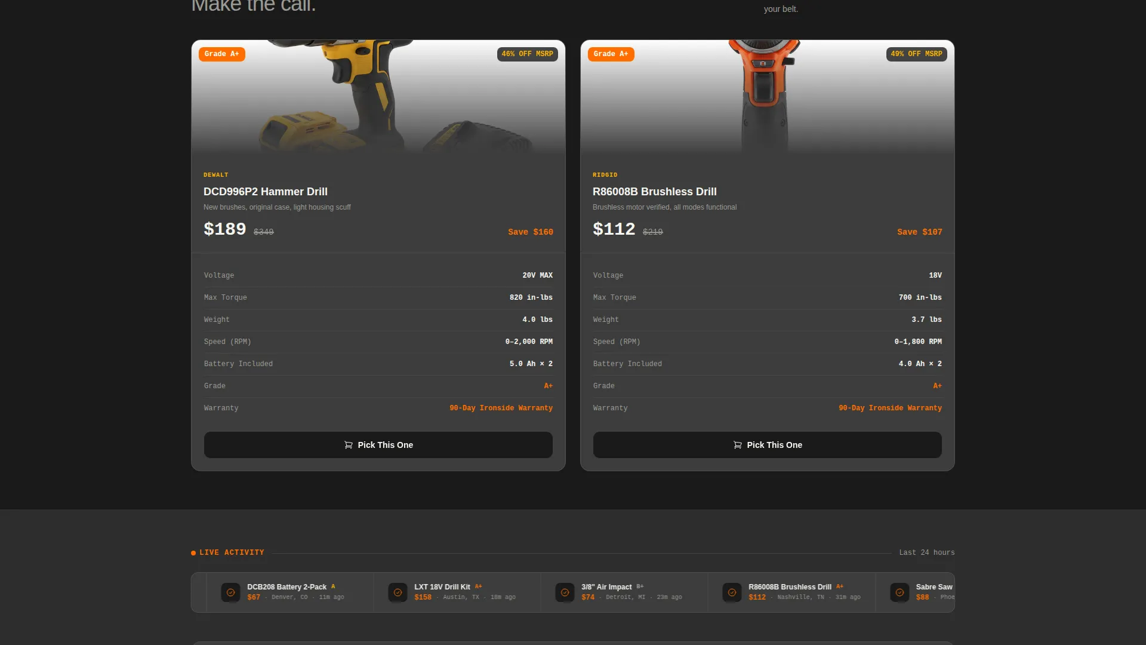1146x645 pixels.
Task: Click the struck-through $349 MSRP
Action: (x=263, y=232)
